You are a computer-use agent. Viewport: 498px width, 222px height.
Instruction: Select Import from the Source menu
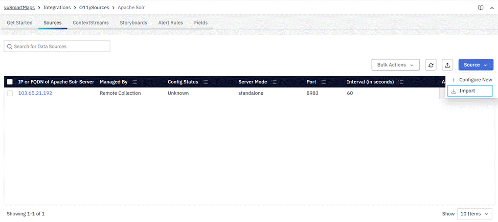[467, 91]
